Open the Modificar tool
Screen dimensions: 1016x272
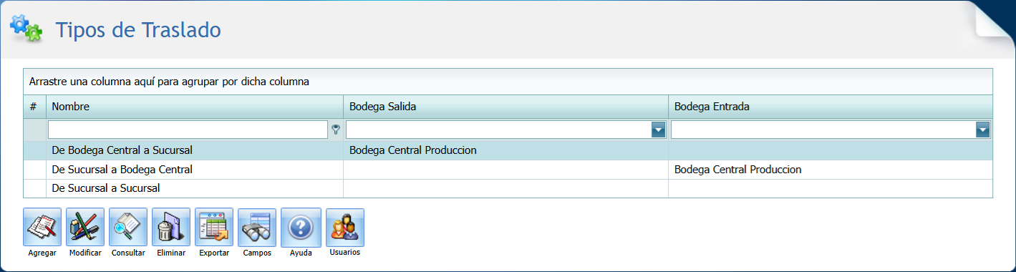coord(85,228)
